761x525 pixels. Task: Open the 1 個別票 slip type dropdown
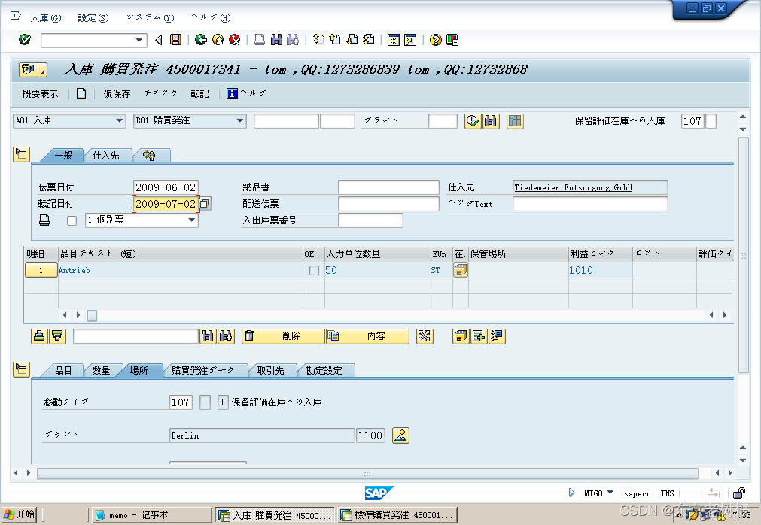pyautogui.click(x=191, y=220)
